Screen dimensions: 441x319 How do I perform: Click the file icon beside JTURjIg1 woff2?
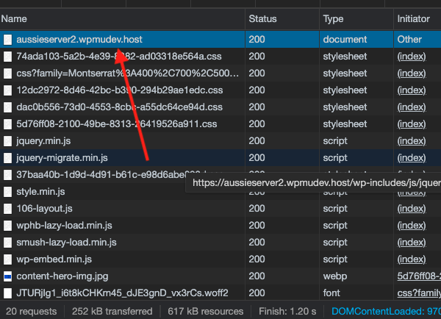click(x=8, y=293)
